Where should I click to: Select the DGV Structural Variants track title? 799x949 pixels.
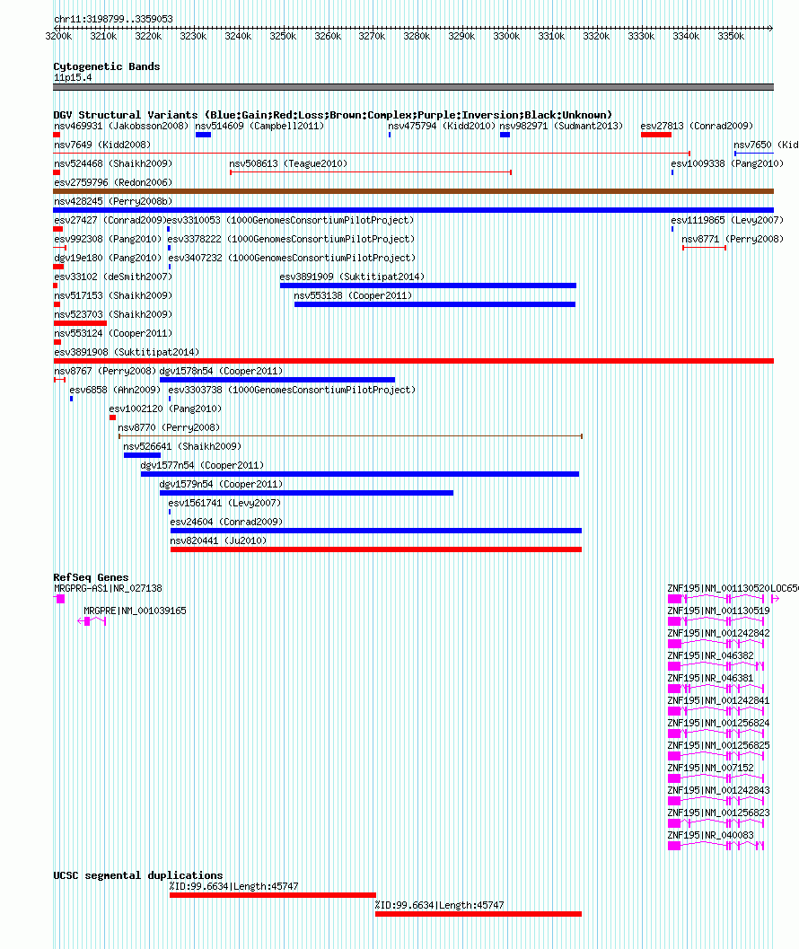click(x=333, y=115)
